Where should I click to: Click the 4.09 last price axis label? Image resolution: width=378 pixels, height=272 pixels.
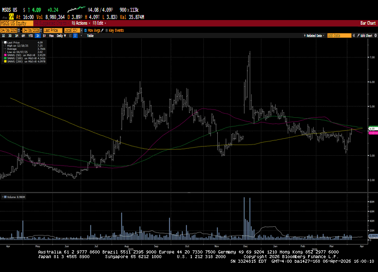[x=372, y=129]
